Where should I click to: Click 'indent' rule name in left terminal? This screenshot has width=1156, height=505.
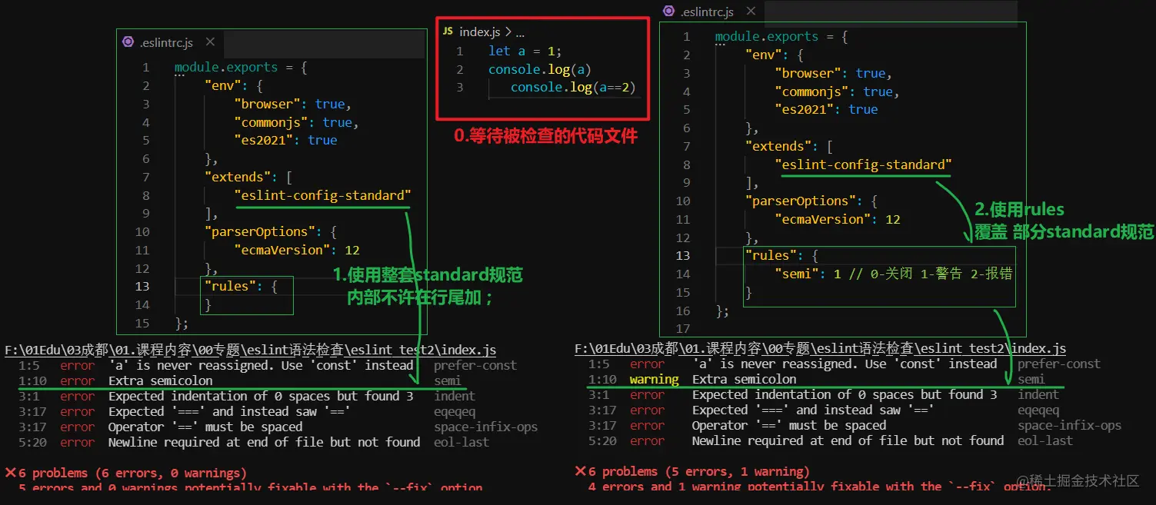[455, 397]
